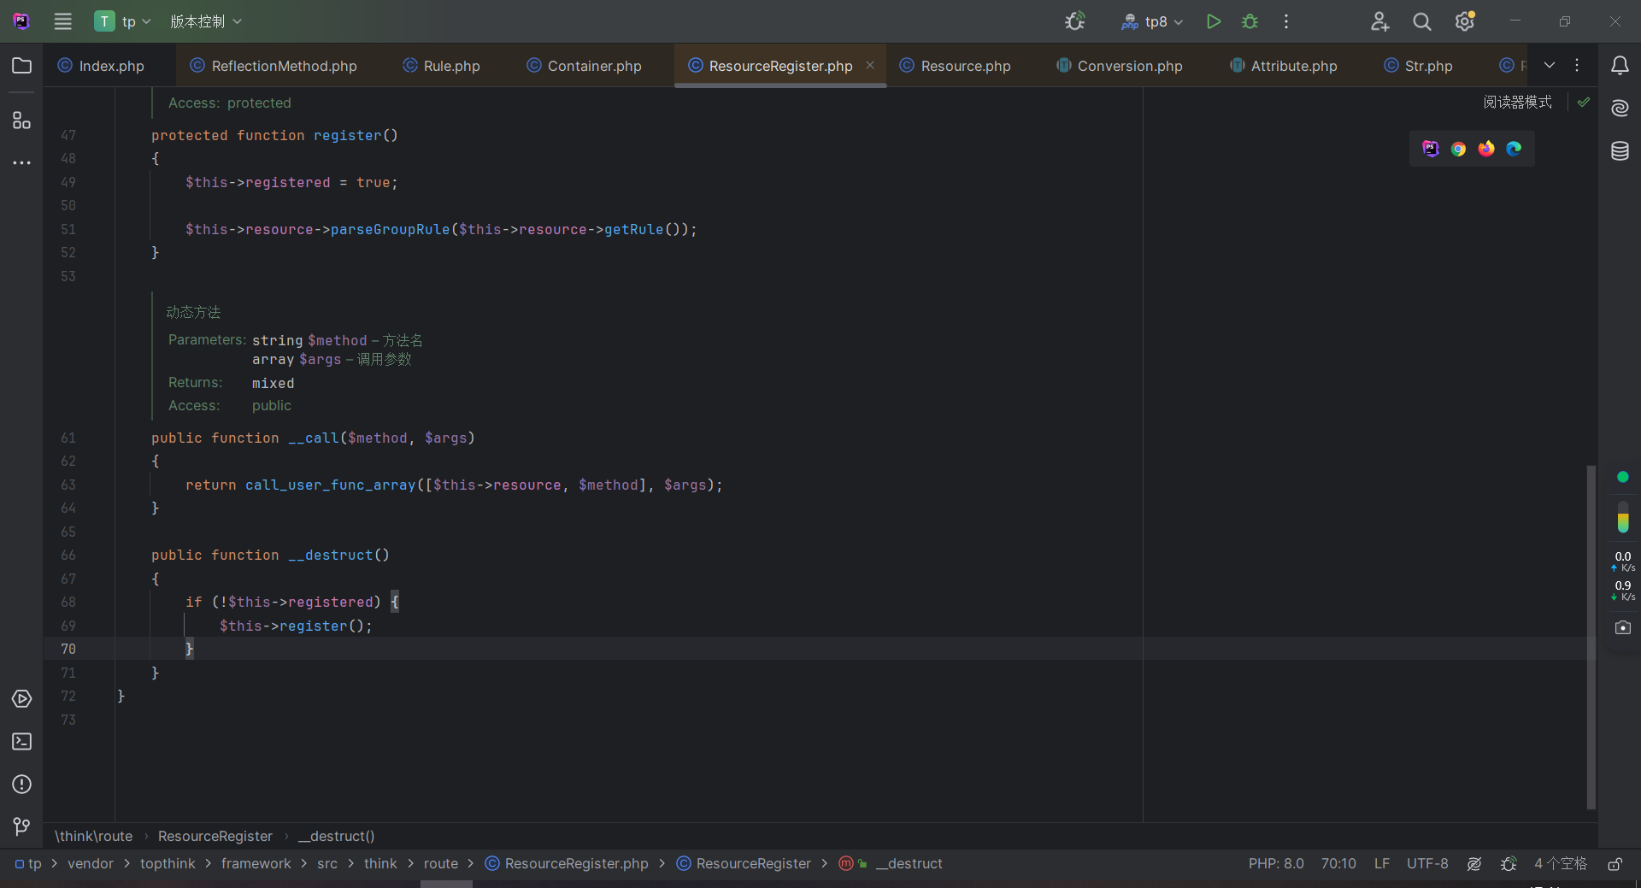This screenshot has width=1641, height=888.
Task: Click the green Run button
Action: [x=1213, y=21]
